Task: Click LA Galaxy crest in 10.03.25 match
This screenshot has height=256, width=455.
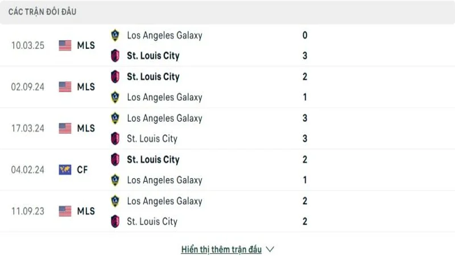Action: [115, 35]
